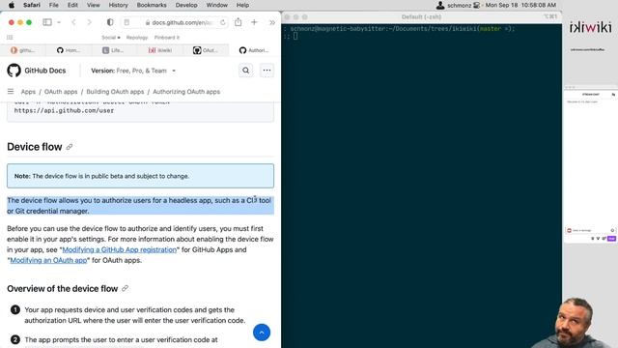Open the History menu
Image resolution: width=618 pixels, height=348 pixels.
pos(118,5)
